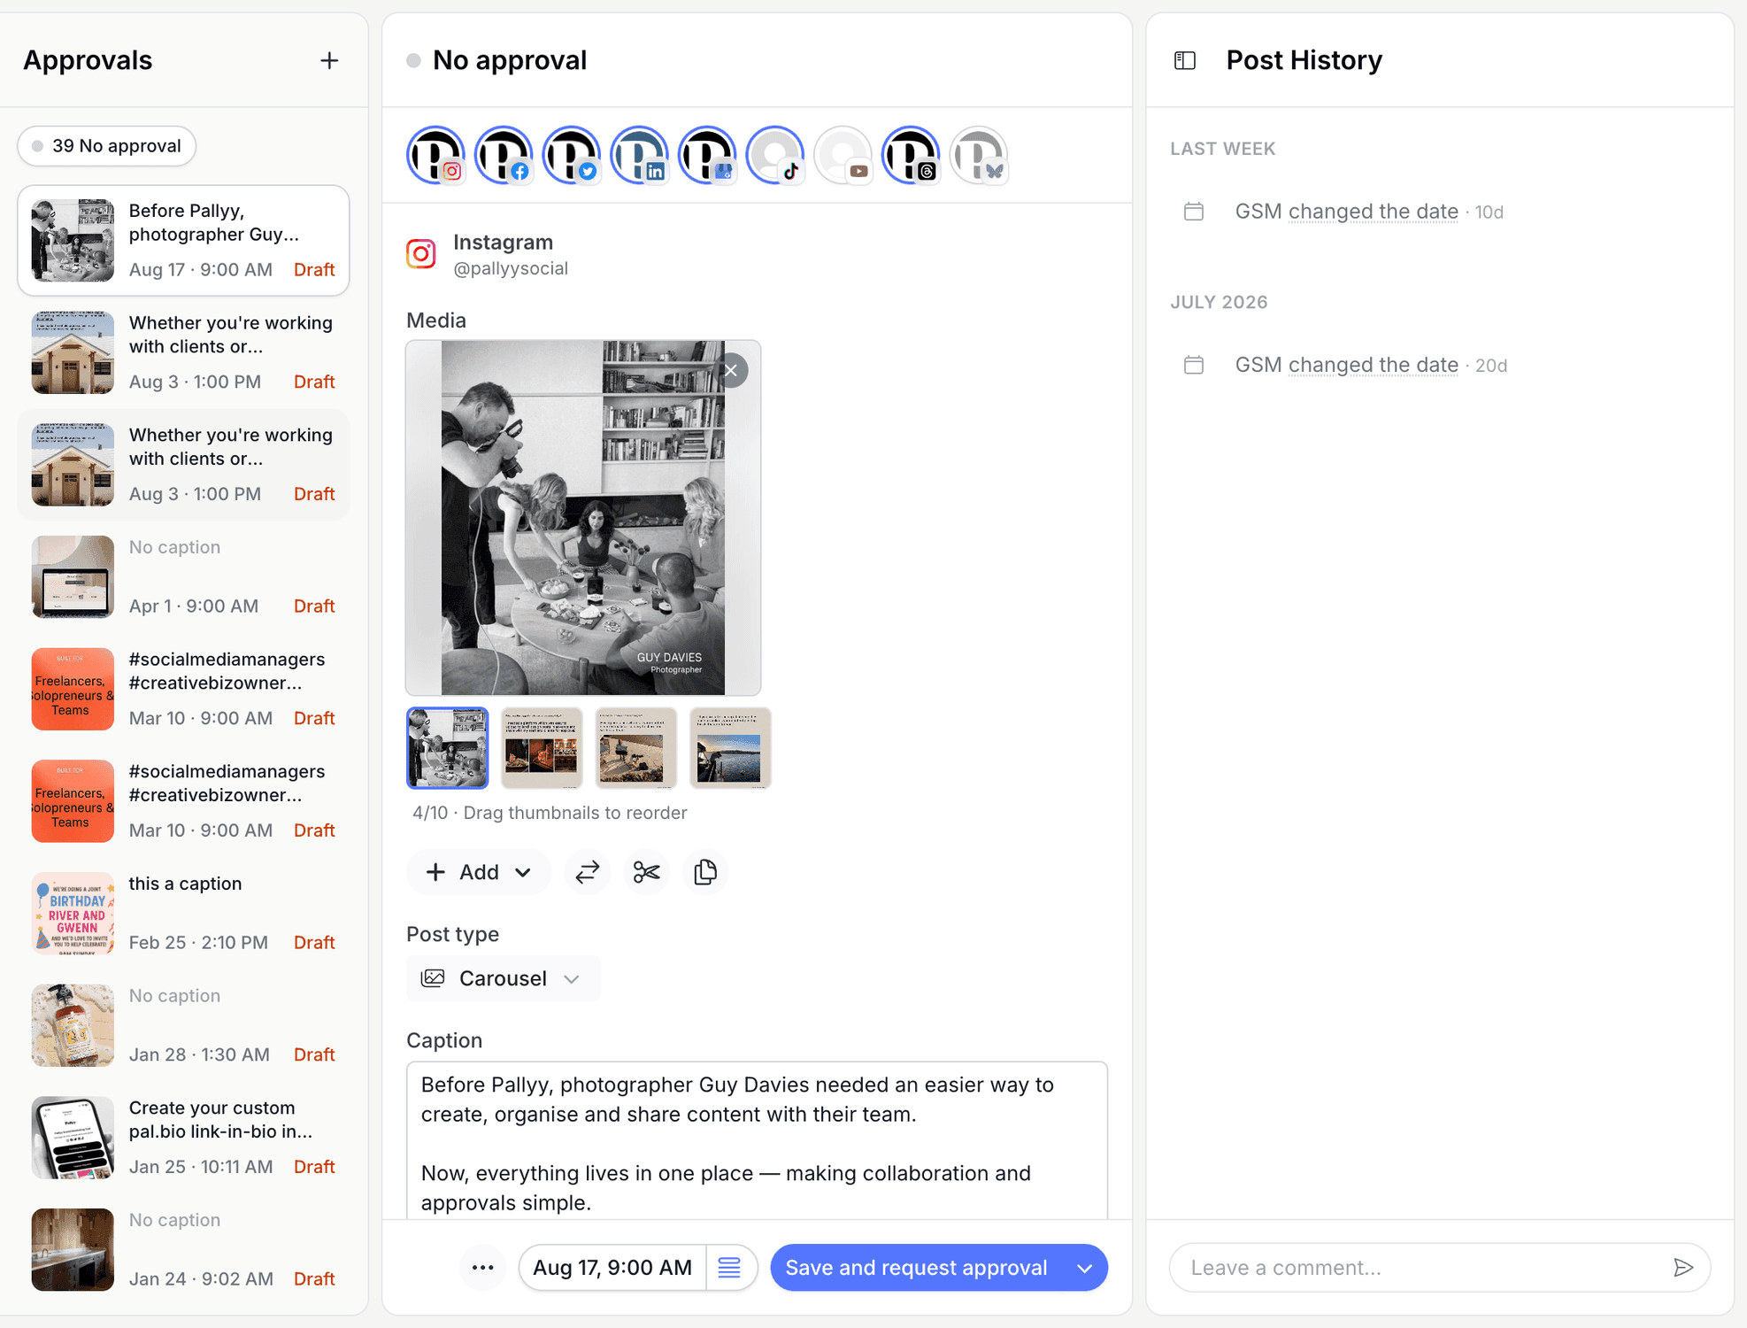This screenshot has width=1747, height=1328.
Task: Expand the Save and request approval arrow
Action: (x=1085, y=1268)
